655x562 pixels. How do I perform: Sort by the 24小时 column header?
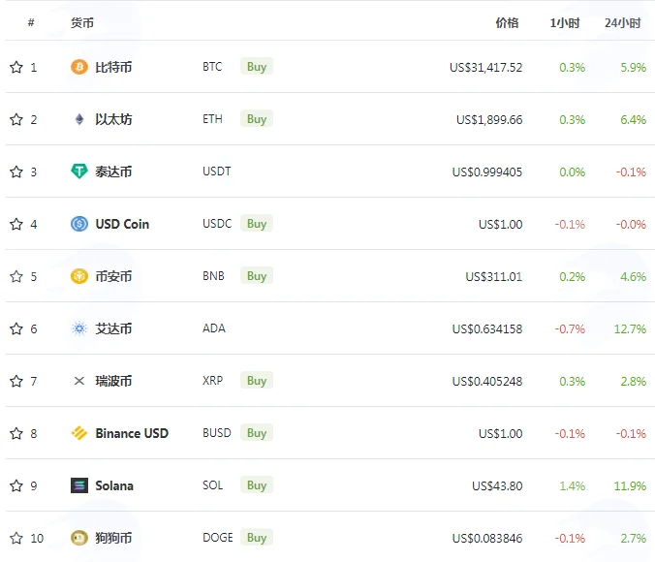tap(622, 23)
